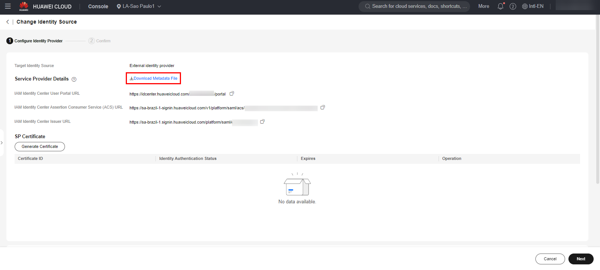600x270 pixels.
Task: Copy the Issuer URL
Action: coord(262,122)
